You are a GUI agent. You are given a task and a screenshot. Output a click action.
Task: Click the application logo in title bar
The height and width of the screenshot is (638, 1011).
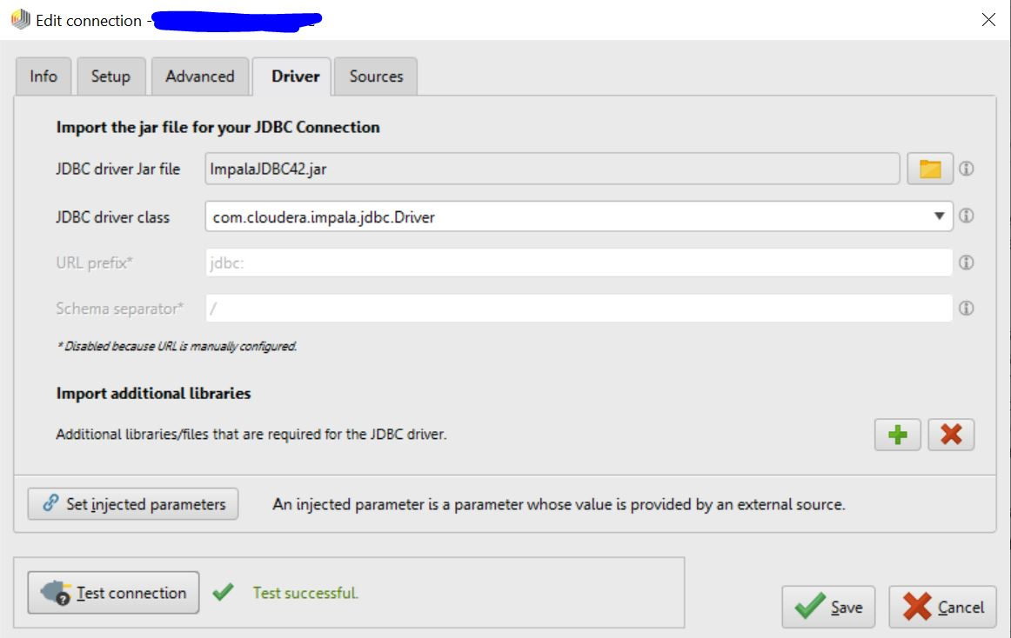pos(21,19)
